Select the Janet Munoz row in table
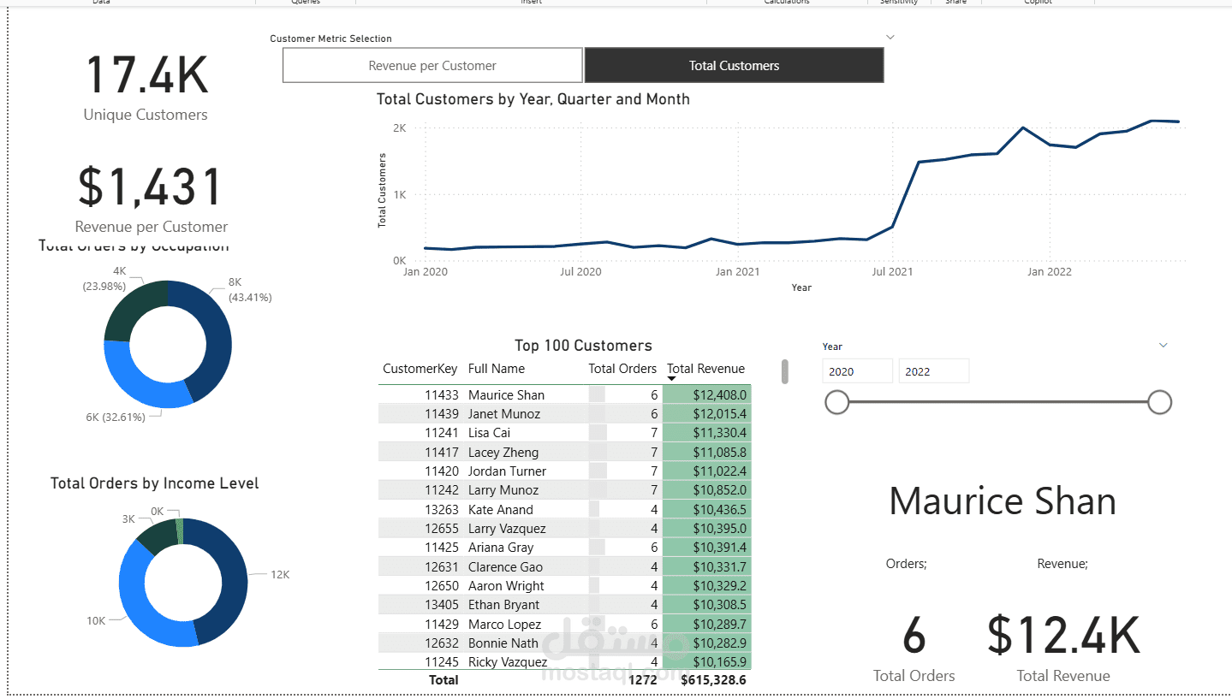The width and height of the screenshot is (1232, 699). 565,414
